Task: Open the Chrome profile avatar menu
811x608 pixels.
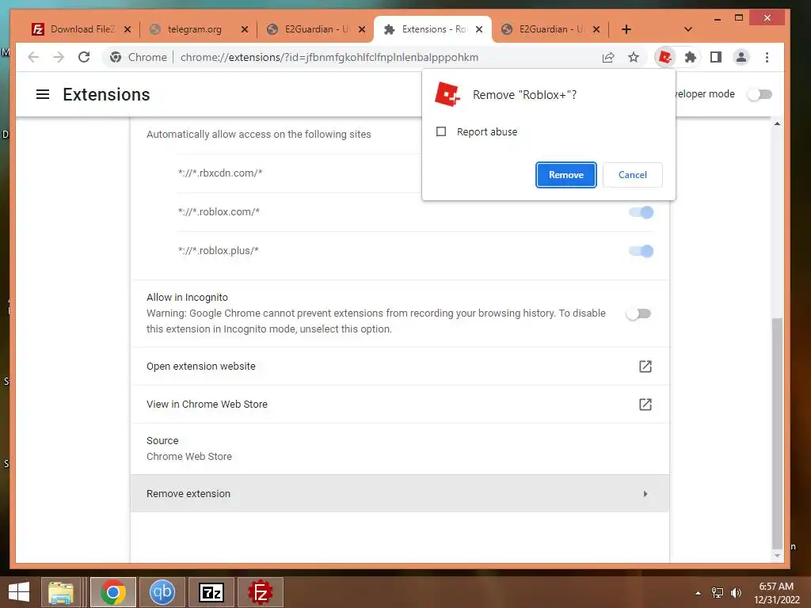Action: pos(741,57)
